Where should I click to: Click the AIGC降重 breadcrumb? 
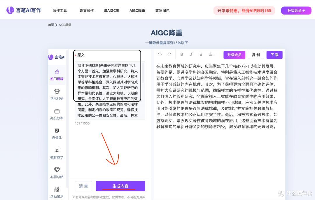pos(65,25)
